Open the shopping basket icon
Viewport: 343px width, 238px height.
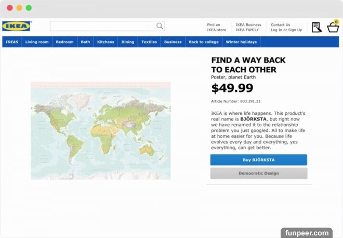(333, 27)
